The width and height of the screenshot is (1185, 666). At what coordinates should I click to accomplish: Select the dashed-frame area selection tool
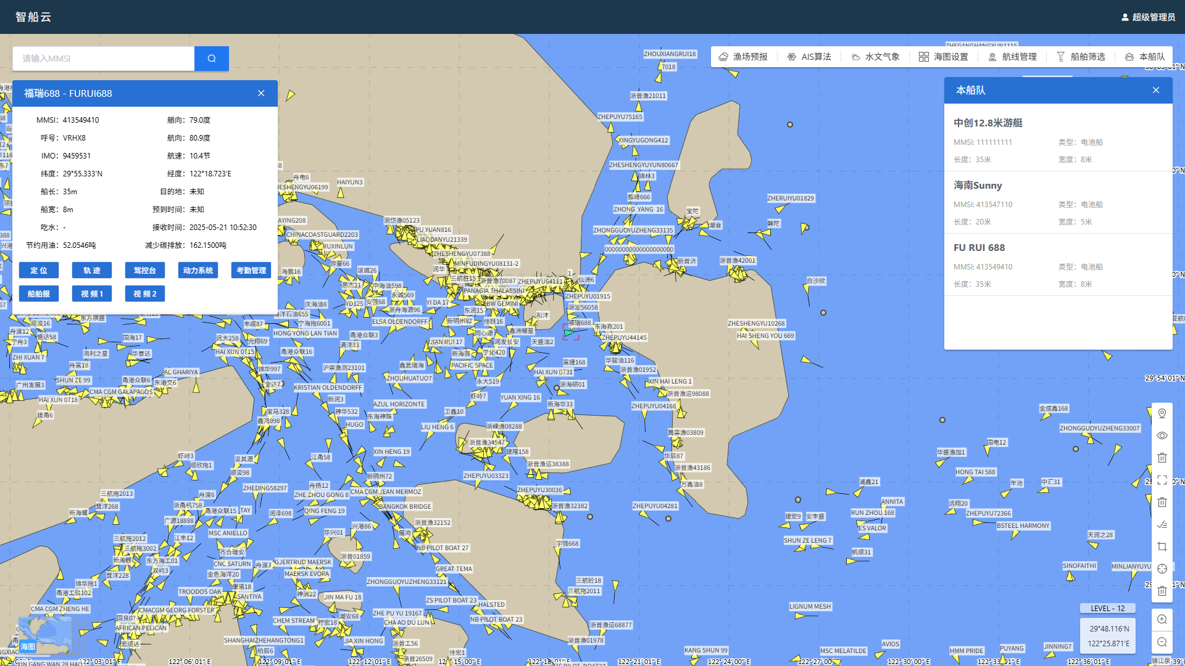tap(1162, 480)
